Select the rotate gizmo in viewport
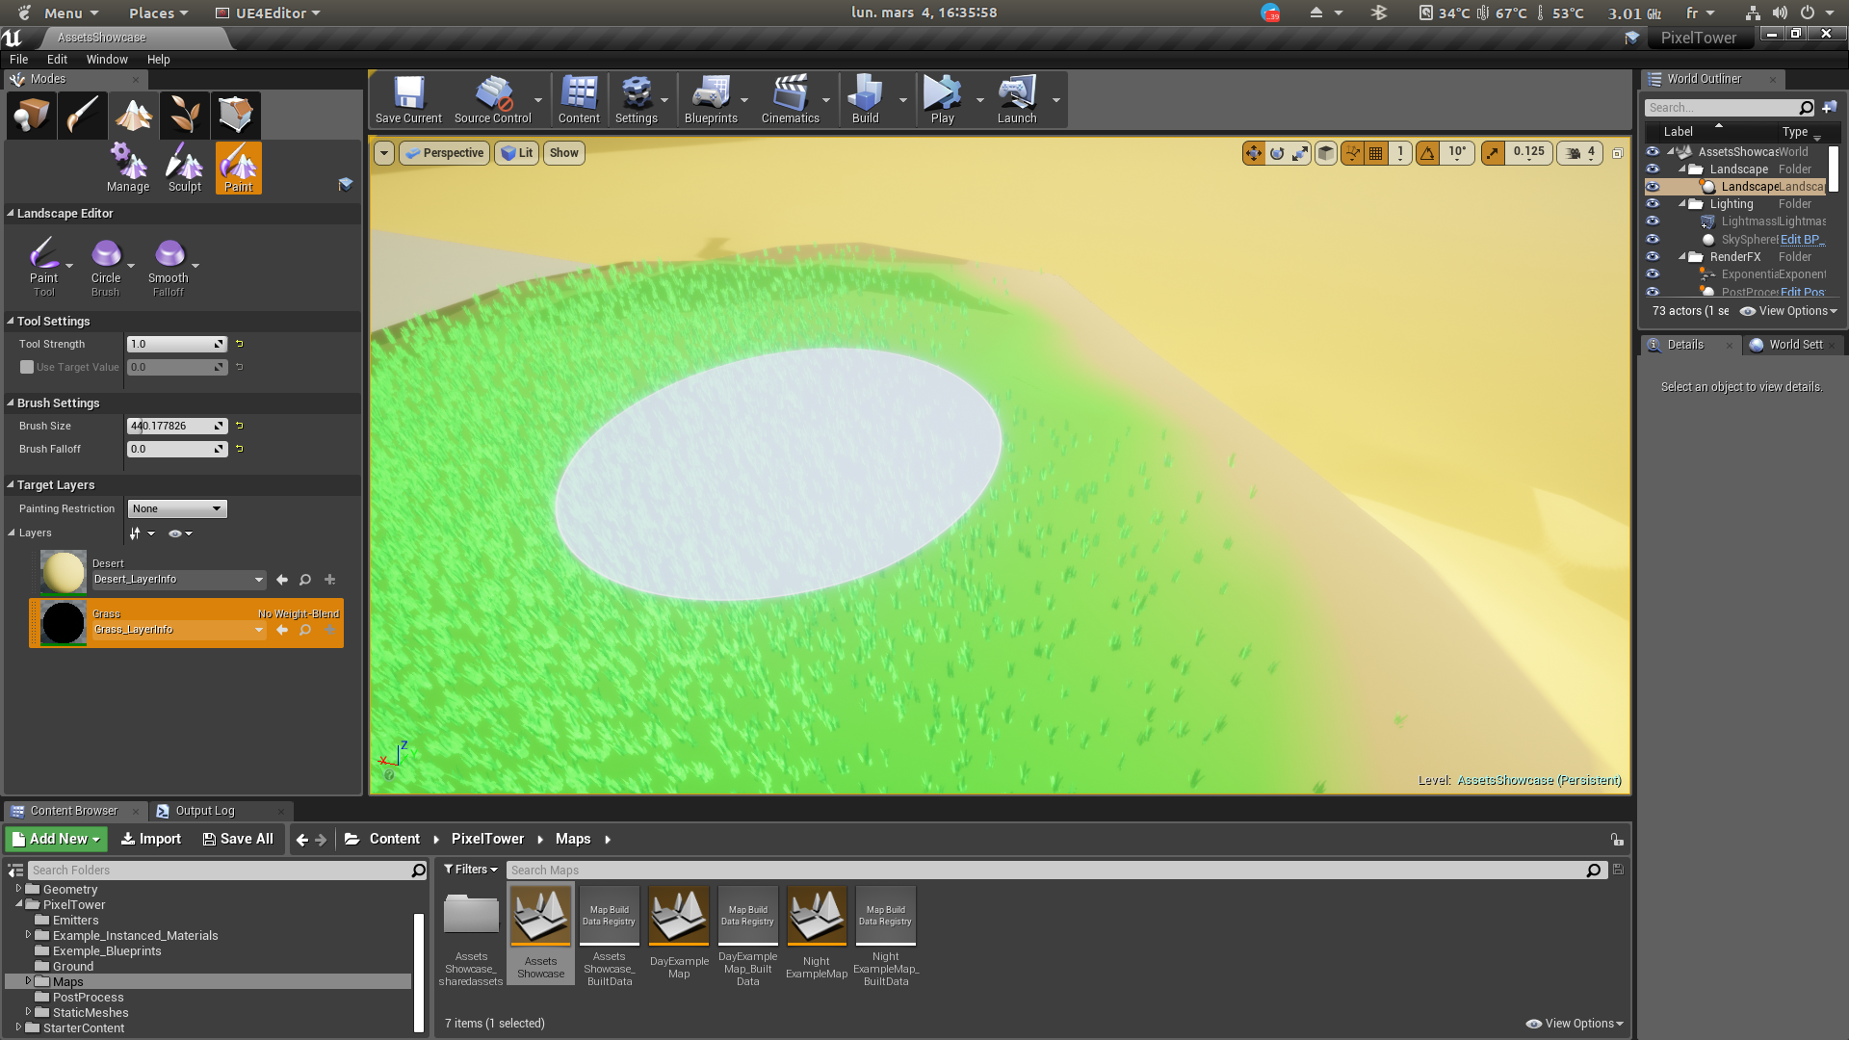Image resolution: width=1849 pixels, height=1040 pixels. [x=1277, y=153]
